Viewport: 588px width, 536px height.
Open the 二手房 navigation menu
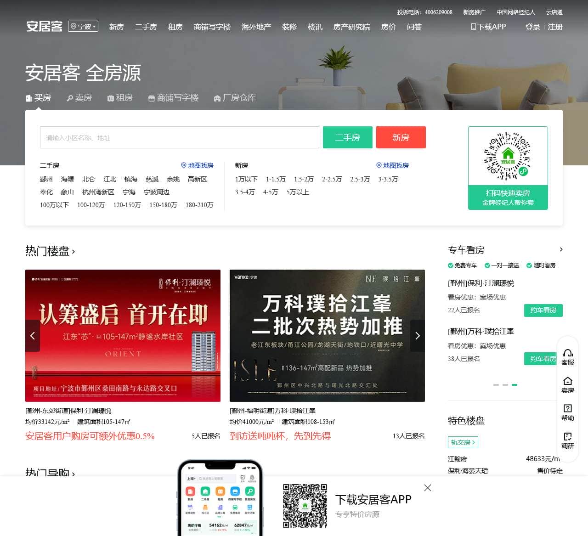[x=146, y=27]
